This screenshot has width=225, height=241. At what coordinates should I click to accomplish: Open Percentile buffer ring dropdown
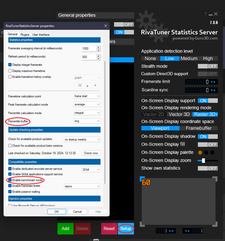87,121
